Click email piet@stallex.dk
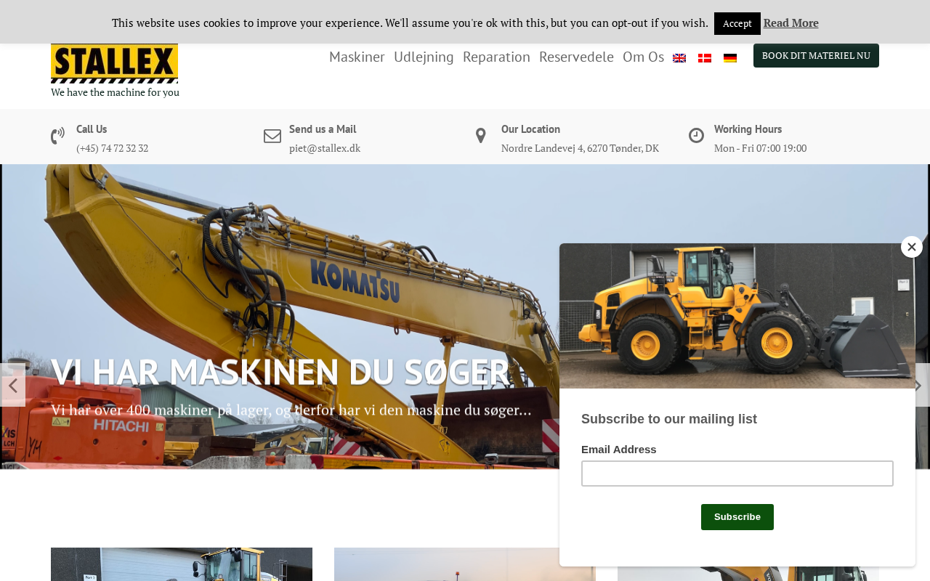930x581 pixels. pyautogui.click(x=325, y=148)
